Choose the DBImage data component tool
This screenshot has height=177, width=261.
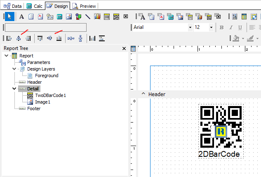(180, 17)
